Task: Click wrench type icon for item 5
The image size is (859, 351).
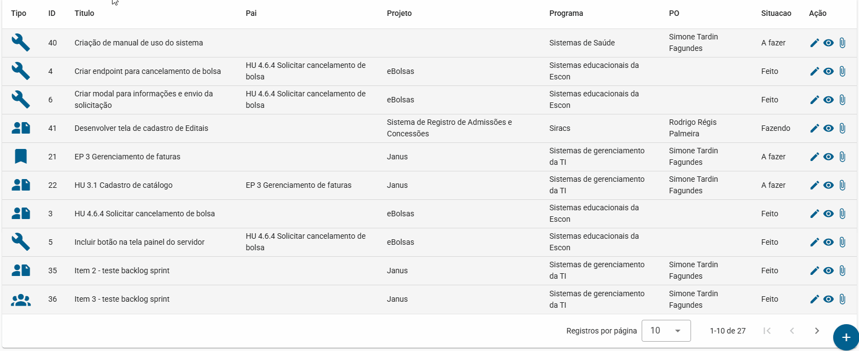Action: tap(21, 242)
